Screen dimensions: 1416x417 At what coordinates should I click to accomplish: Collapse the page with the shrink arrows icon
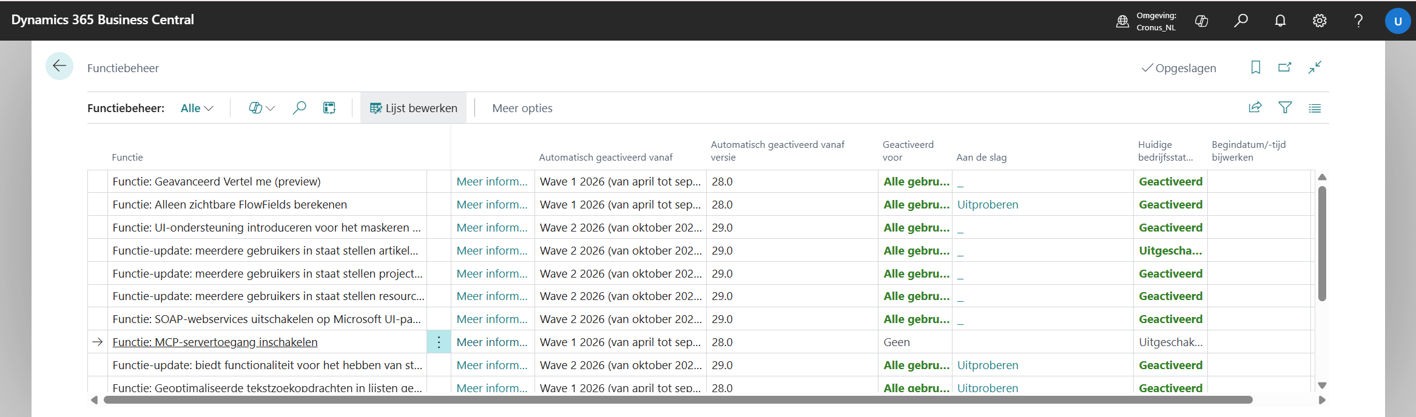click(x=1315, y=67)
